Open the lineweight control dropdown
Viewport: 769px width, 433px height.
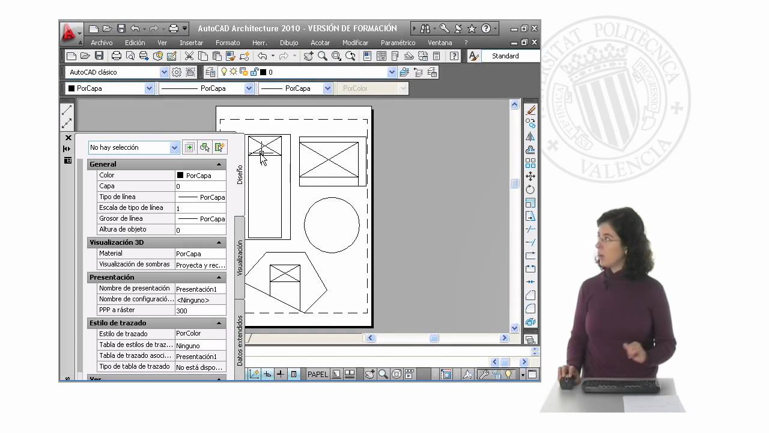pos(327,88)
